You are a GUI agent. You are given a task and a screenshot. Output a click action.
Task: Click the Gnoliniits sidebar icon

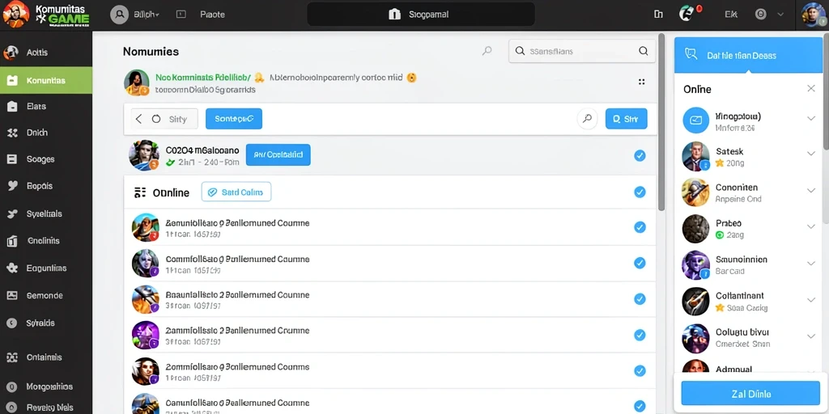pyautogui.click(x=12, y=241)
